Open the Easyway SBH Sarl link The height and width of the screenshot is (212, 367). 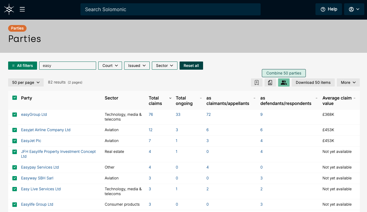point(37,178)
